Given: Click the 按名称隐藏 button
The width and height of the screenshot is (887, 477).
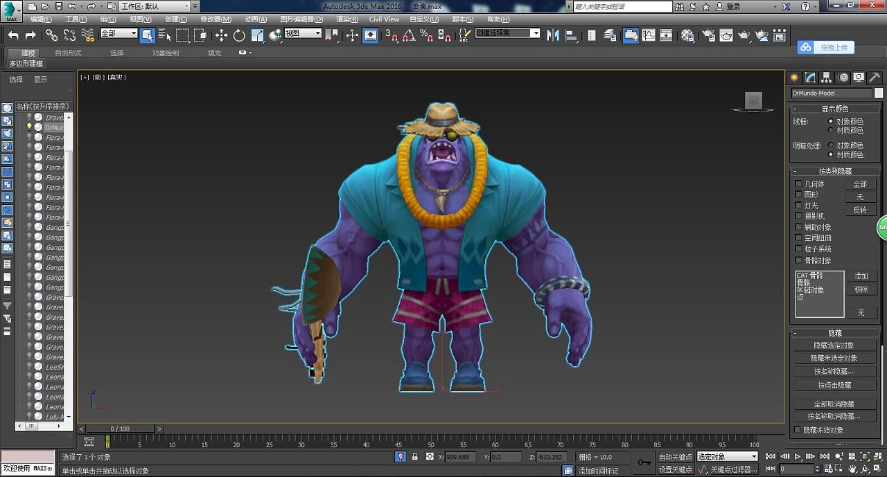Looking at the screenshot, I should pos(834,372).
